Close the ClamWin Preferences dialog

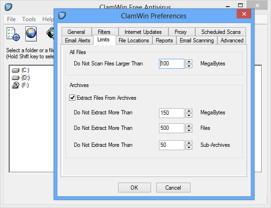coord(244,14)
